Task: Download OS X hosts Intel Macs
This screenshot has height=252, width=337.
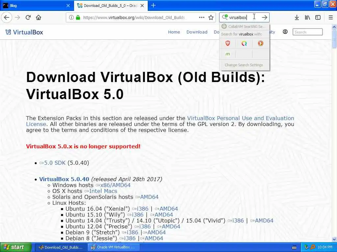Action: 103,191
